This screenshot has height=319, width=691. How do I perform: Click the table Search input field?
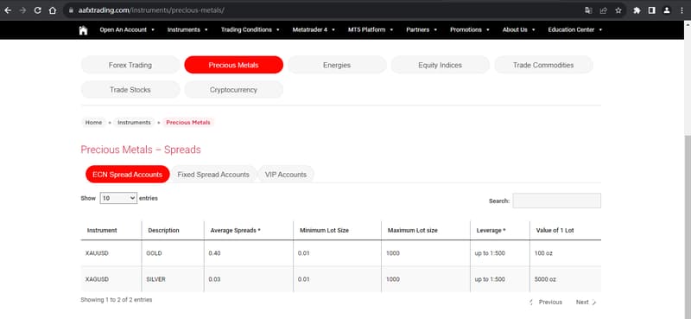point(556,201)
